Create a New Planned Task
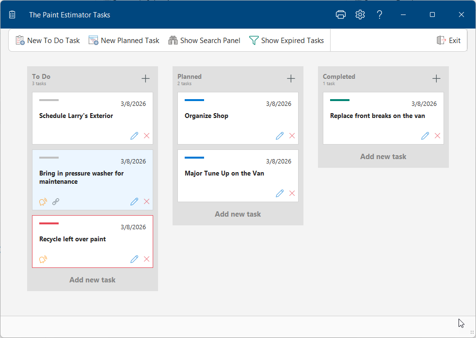 pos(124,40)
